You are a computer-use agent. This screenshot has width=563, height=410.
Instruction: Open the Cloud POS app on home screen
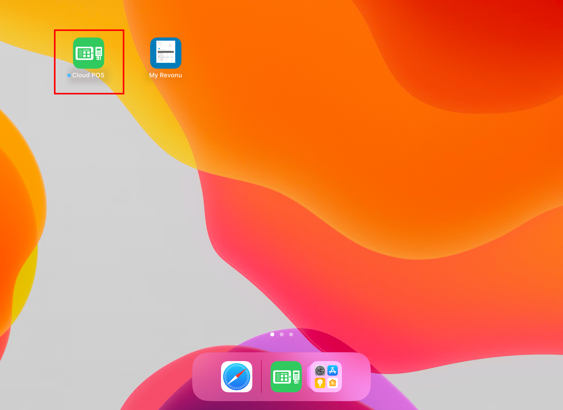point(89,53)
